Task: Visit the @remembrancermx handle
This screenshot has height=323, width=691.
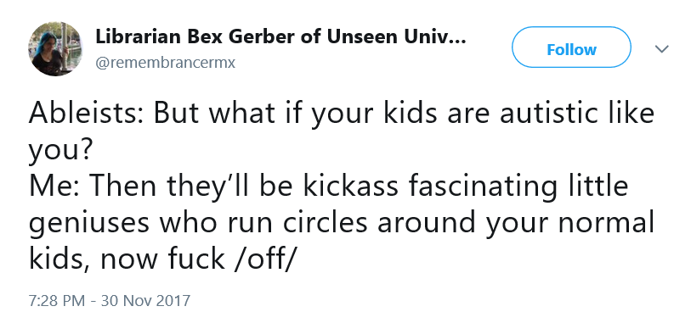Action: coord(166,63)
